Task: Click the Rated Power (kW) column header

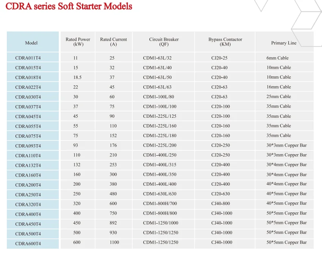Action: click(x=78, y=42)
